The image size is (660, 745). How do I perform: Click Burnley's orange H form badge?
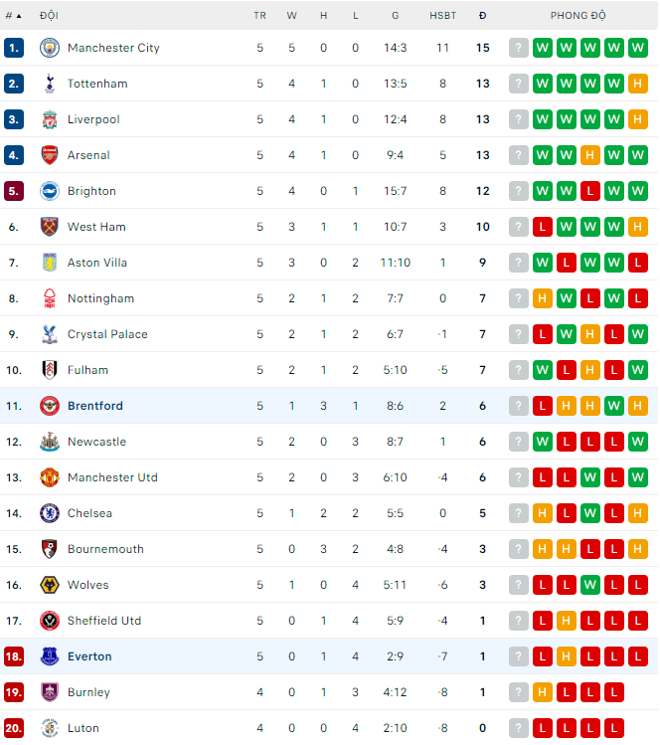pyautogui.click(x=543, y=692)
